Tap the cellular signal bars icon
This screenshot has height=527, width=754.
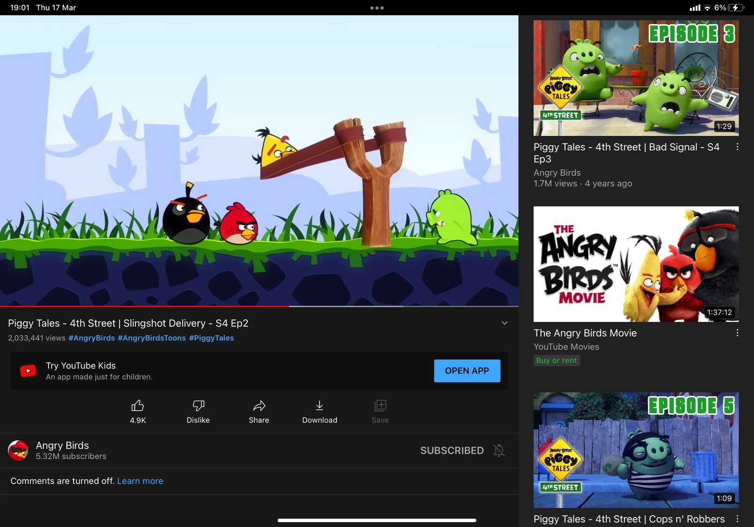pos(695,8)
